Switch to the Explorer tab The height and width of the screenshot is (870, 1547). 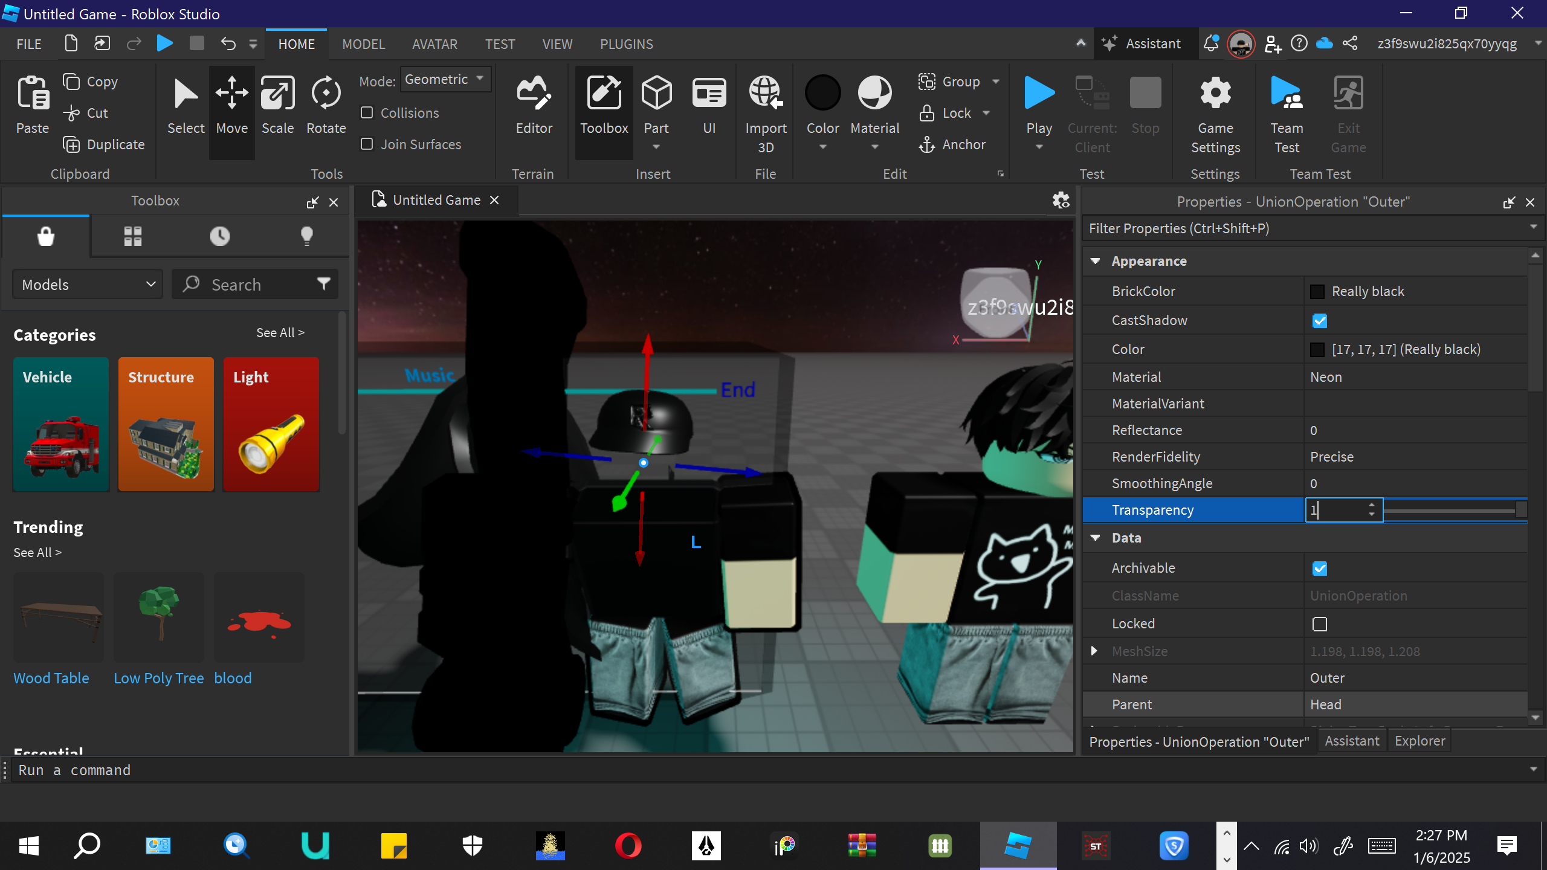click(x=1419, y=741)
